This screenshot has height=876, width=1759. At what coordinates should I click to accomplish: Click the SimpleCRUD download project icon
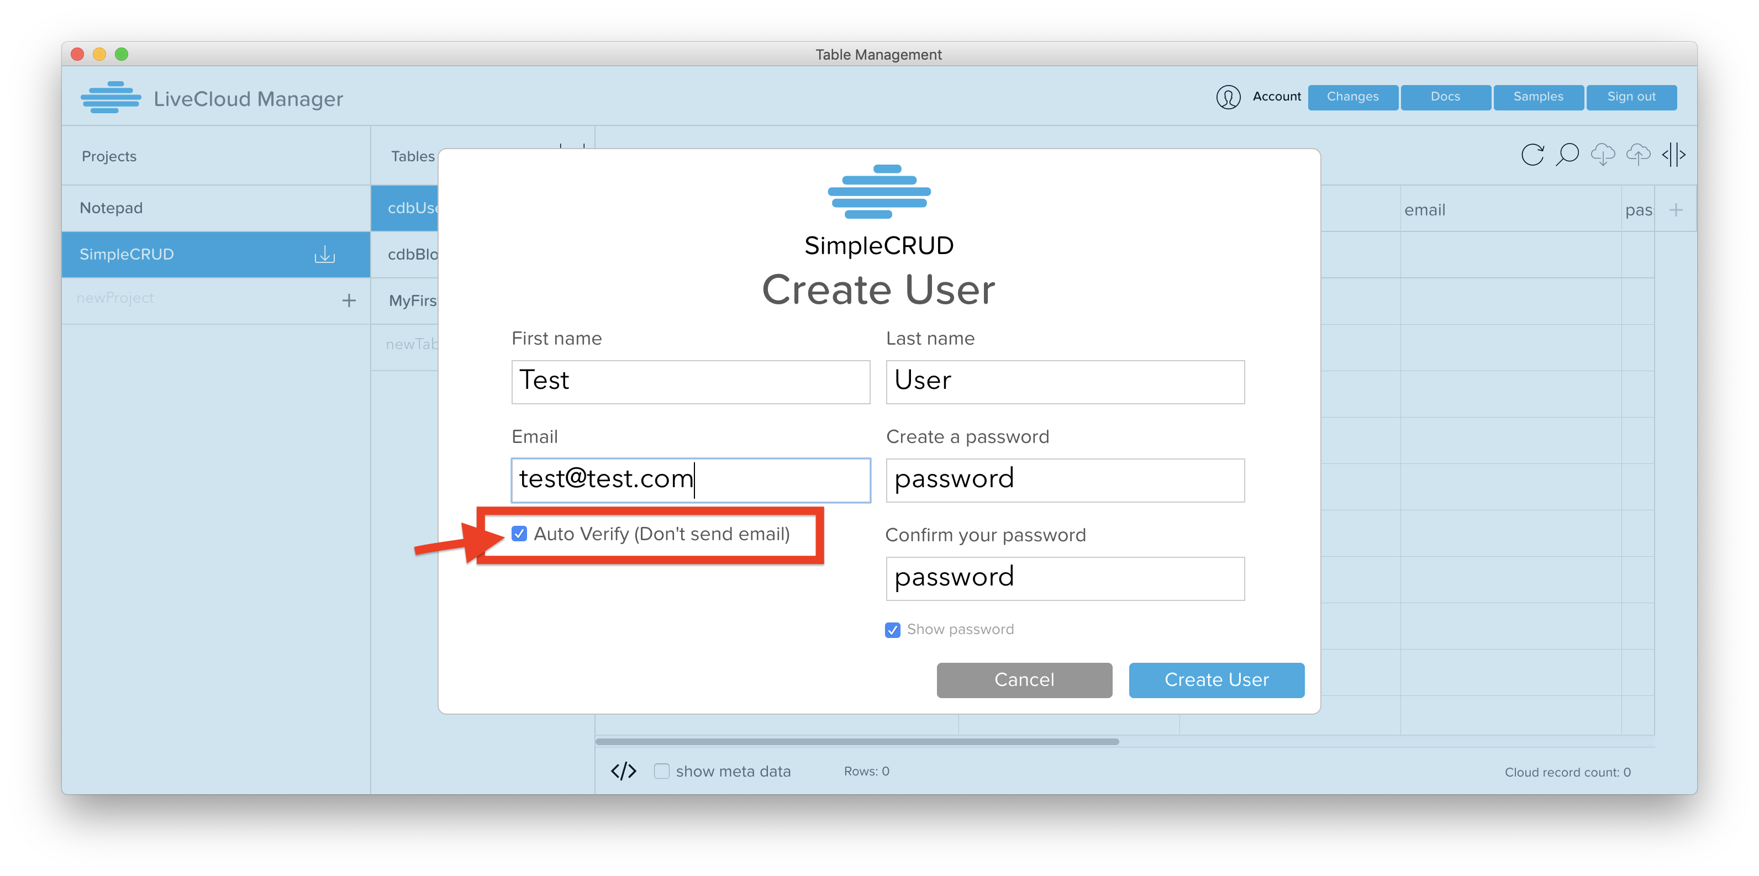324,255
